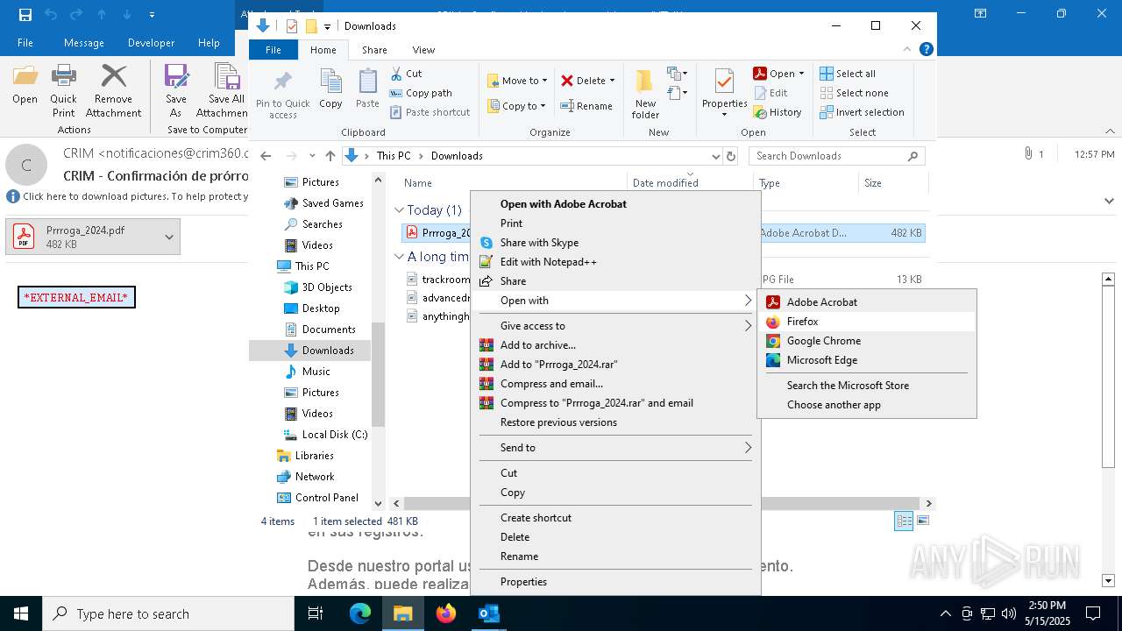Click Share with Skype entry
The width and height of the screenshot is (1122, 631).
pyautogui.click(x=615, y=243)
